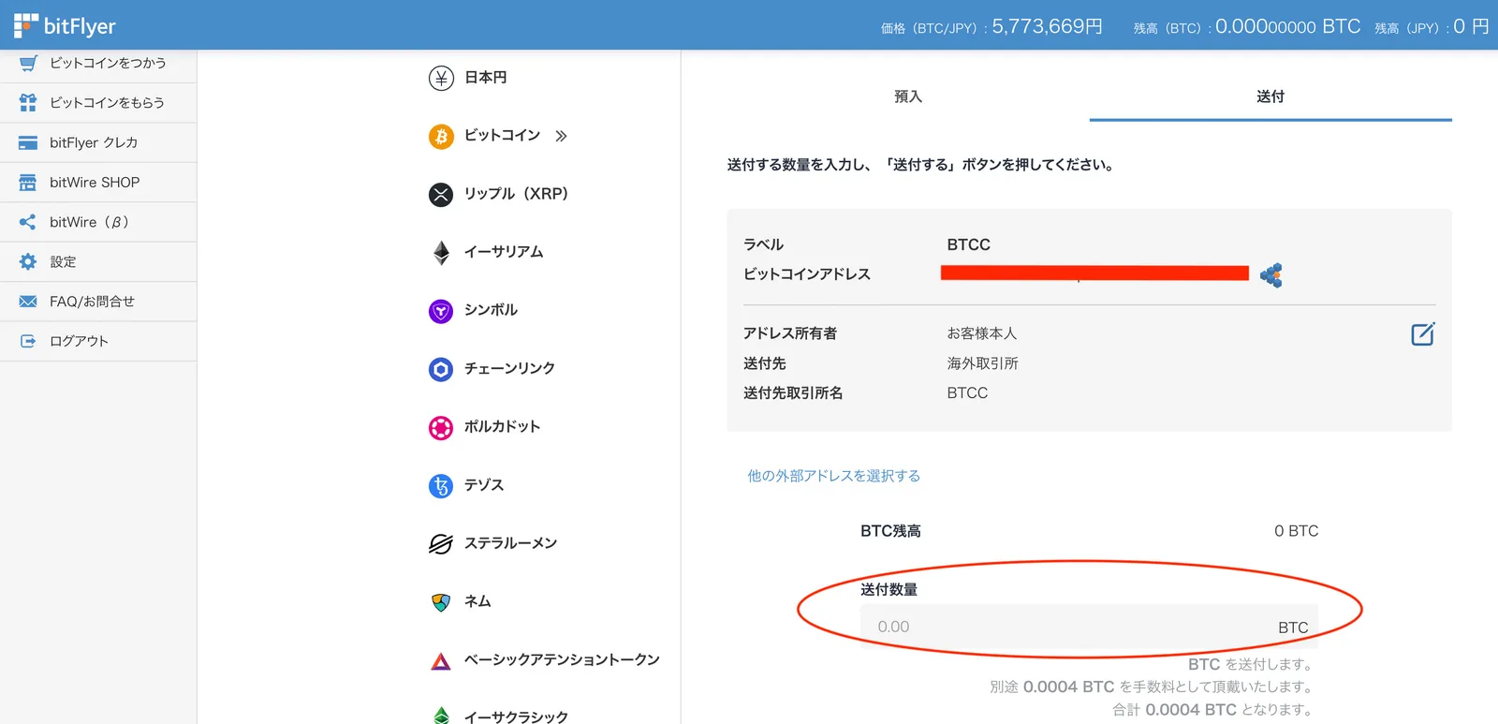Select the NEM shield icon
1498x724 pixels.
(441, 602)
